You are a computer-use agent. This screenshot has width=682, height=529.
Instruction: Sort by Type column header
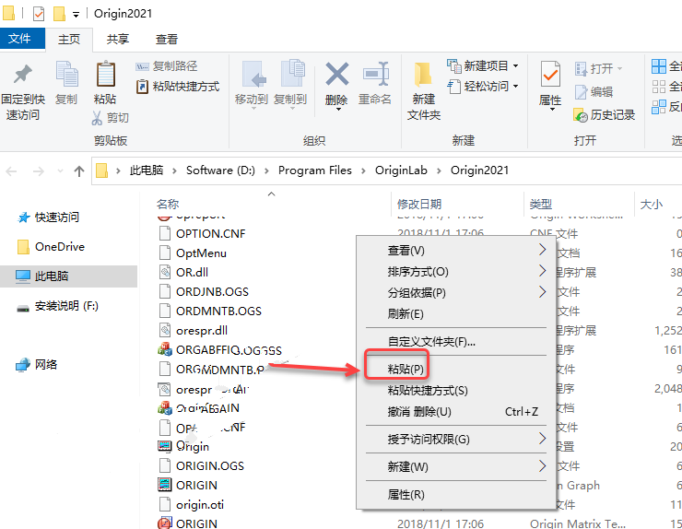point(541,204)
